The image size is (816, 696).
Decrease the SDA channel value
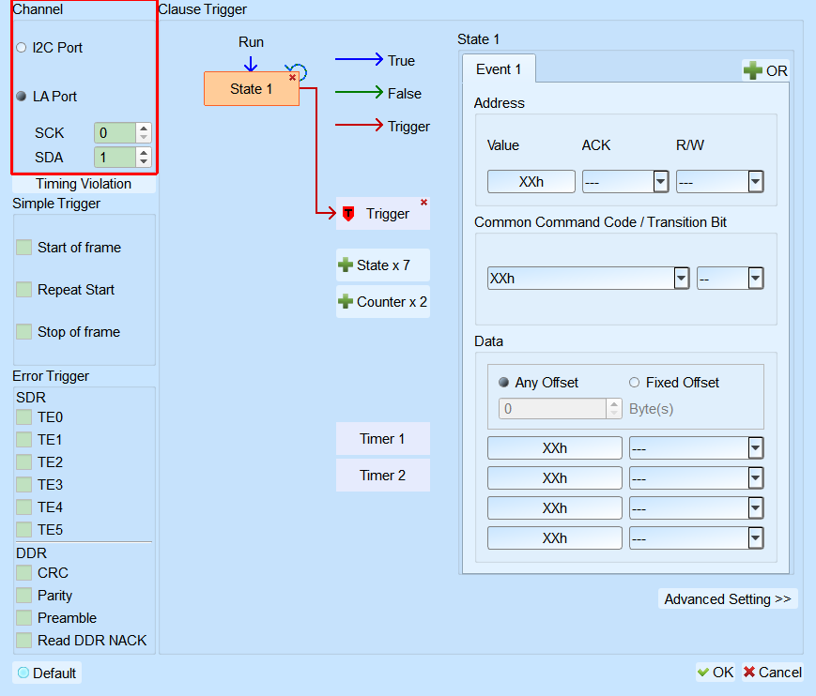click(x=144, y=161)
